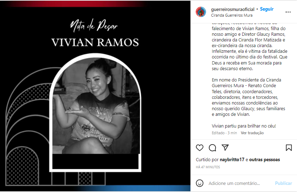This screenshot has width=297, height=192.
Task: Click the HÁ 47 MINUTOS timestamp
Action: coord(208,167)
